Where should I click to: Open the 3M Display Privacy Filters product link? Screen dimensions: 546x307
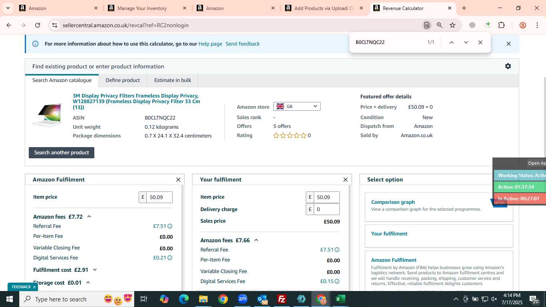tap(136, 102)
